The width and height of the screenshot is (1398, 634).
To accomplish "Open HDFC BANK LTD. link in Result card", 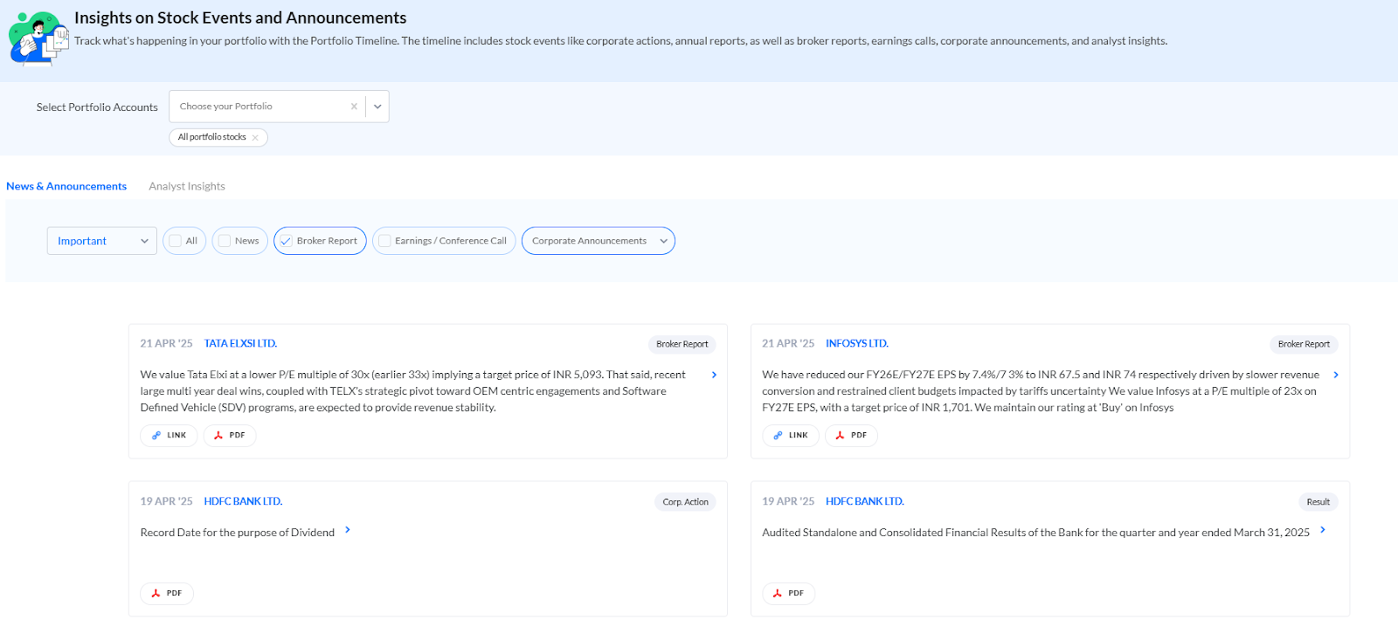I will click(865, 501).
